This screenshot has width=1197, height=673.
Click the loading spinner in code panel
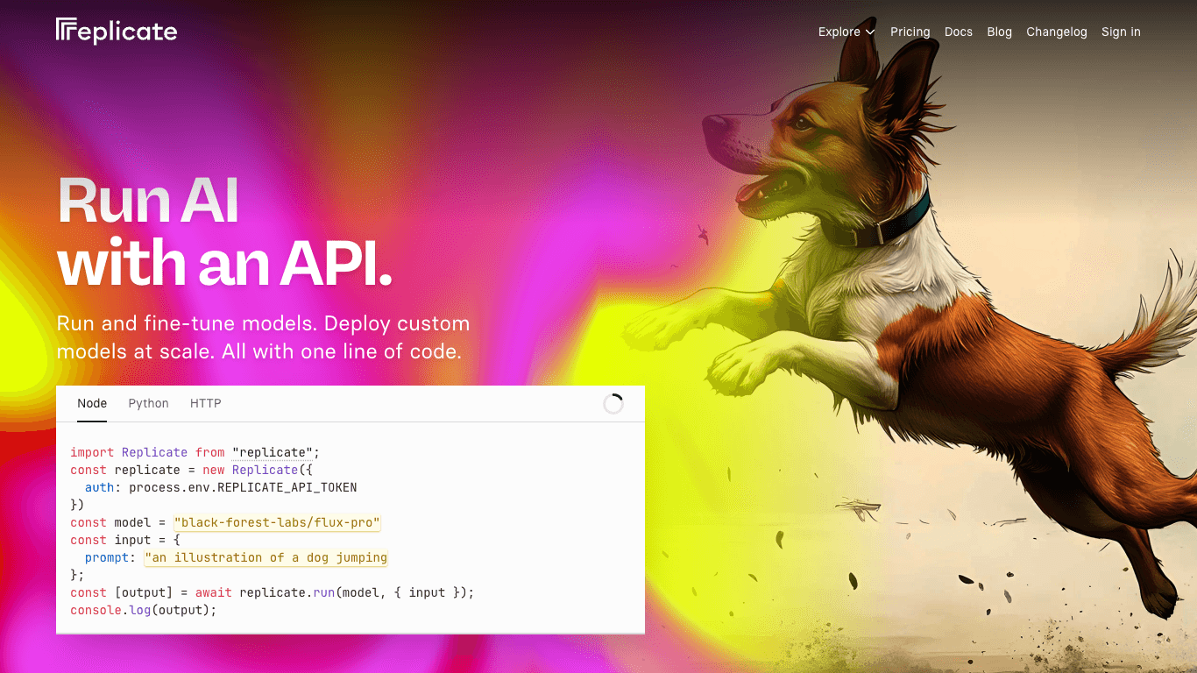(x=613, y=404)
